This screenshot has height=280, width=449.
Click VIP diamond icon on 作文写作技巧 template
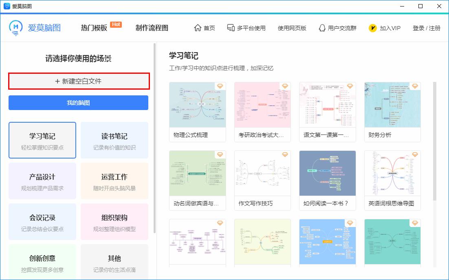(285, 154)
